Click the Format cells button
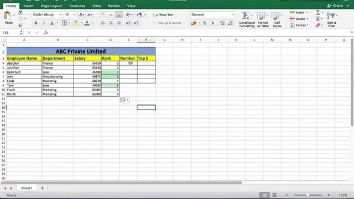 (x=299, y=25)
